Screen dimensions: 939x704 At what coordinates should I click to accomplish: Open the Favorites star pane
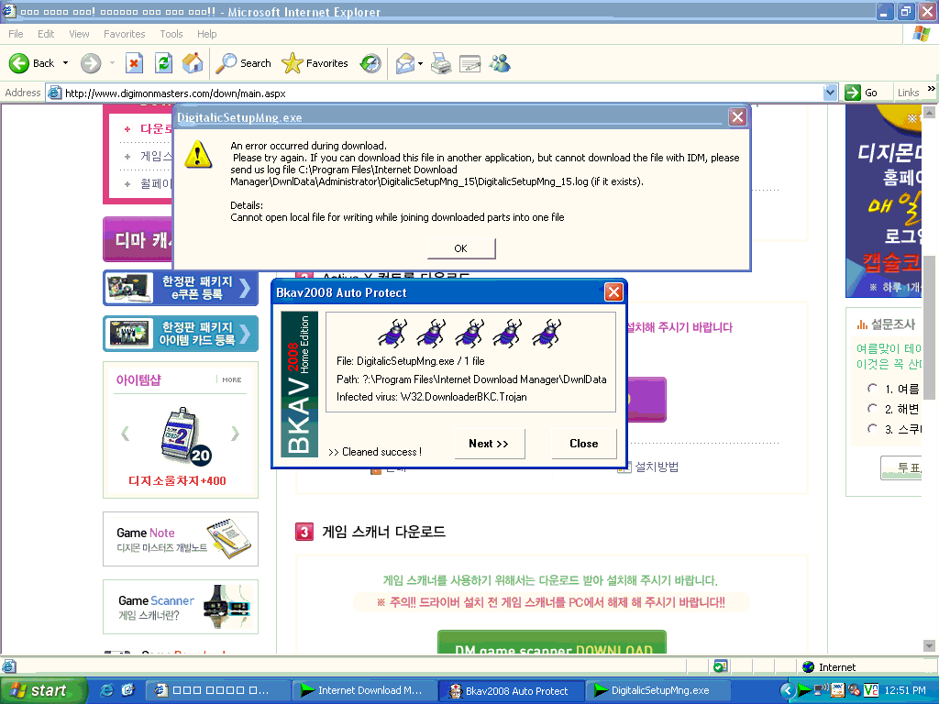293,63
